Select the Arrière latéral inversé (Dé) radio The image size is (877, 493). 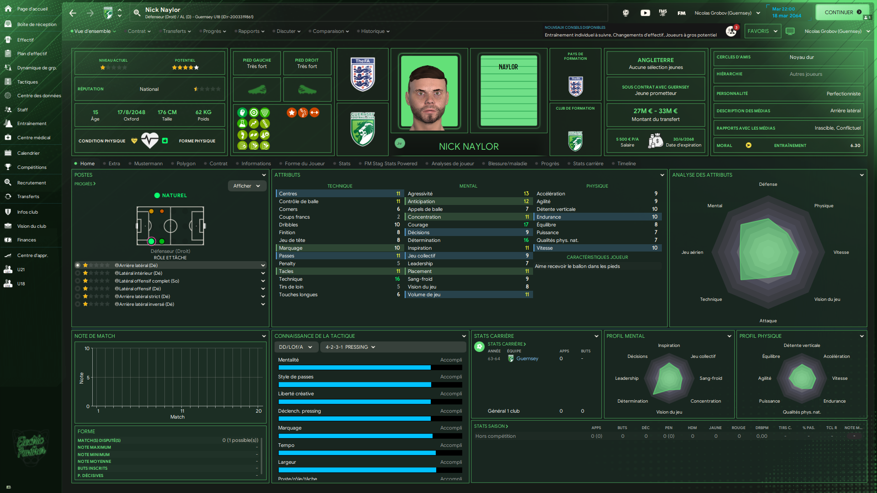coord(78,304)
